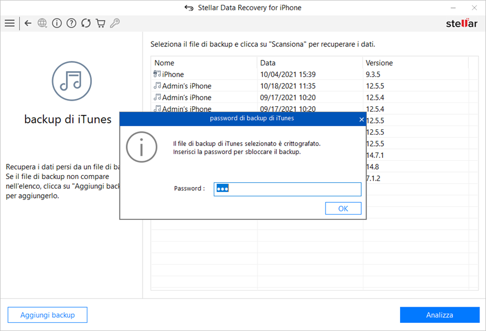Sort the list by the Versione column header

click(415, 63)
